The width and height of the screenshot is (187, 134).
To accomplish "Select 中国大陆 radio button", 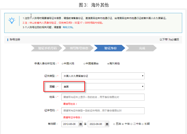I will coord(62,64).
